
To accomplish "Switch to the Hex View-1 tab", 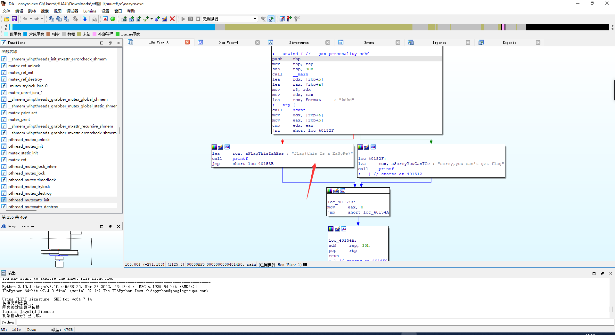I will [x=229, y=43].
